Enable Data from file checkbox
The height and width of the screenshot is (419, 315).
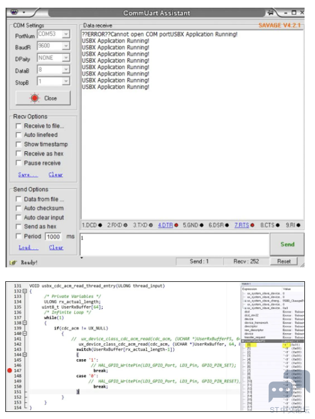click(x=18, y=199)
